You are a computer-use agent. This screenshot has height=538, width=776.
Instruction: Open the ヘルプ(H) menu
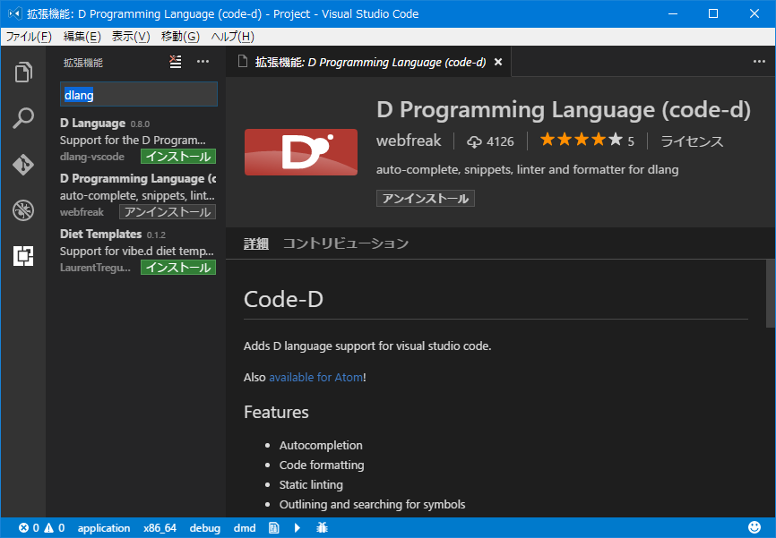(233, 37)
